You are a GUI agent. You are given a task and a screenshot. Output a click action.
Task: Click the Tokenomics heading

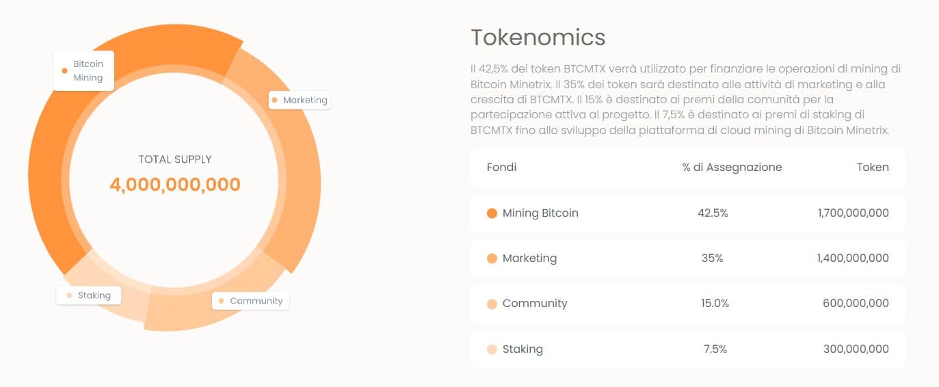(538, 37)
